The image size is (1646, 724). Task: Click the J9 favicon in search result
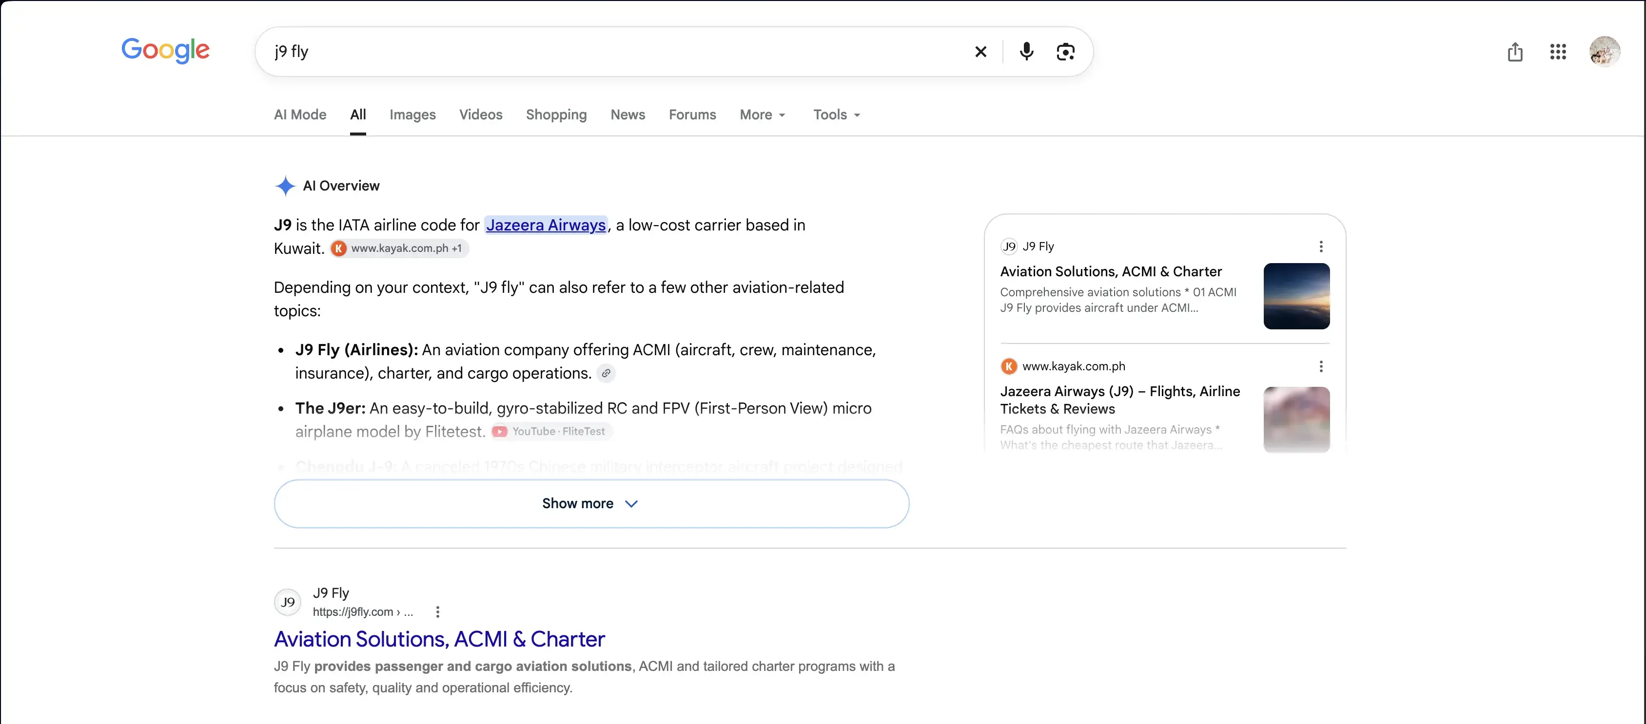tap(288, 602)
